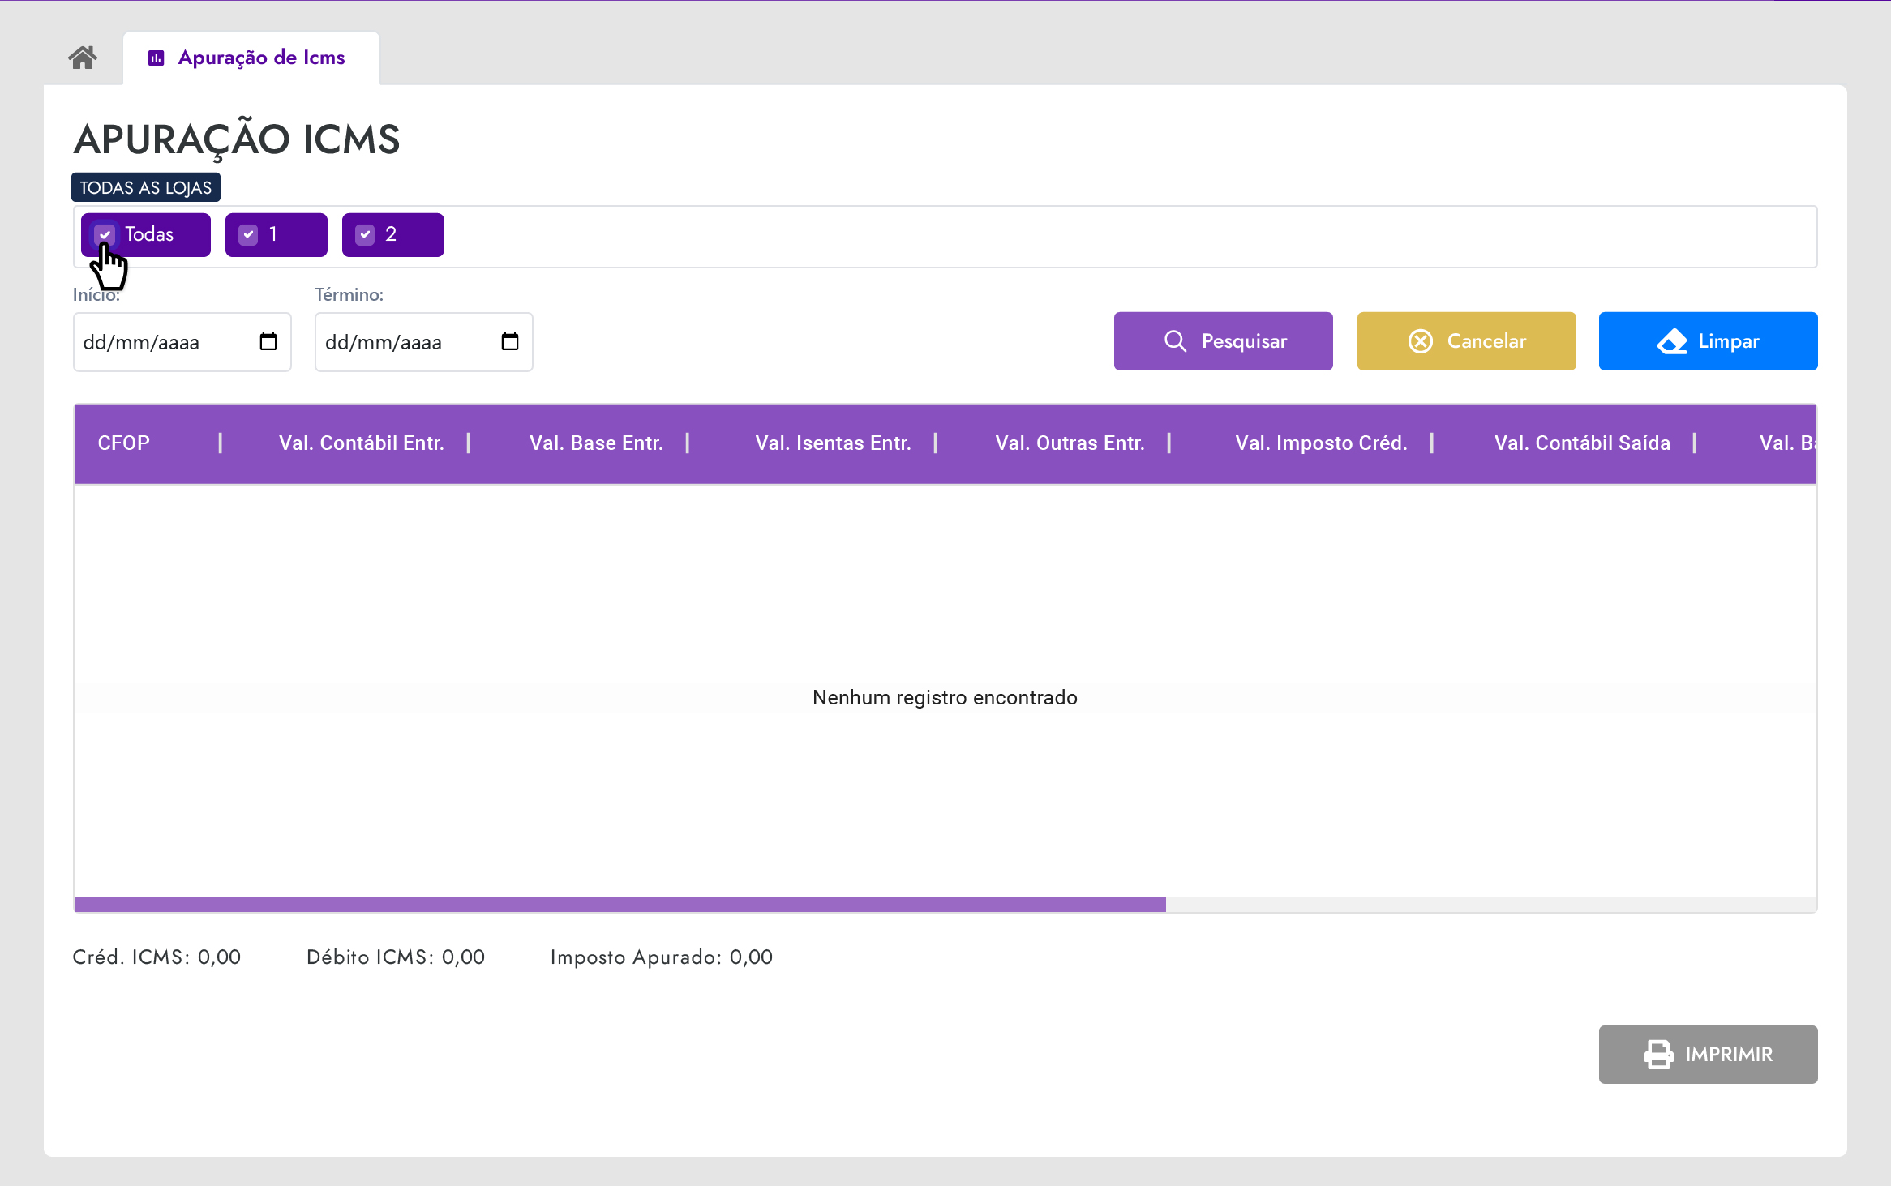This screenshot has height=1186, width=1891.
Task: Click the chart icon in Apuração tab
Action: (x=157, y=58)
